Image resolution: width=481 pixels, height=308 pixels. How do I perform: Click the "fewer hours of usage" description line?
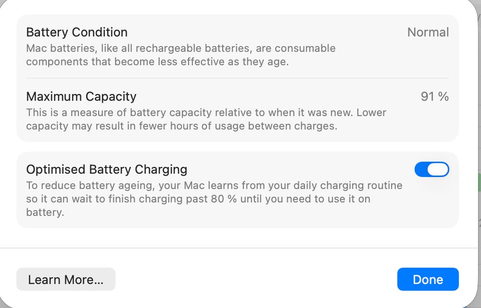[x=181, y=126]
